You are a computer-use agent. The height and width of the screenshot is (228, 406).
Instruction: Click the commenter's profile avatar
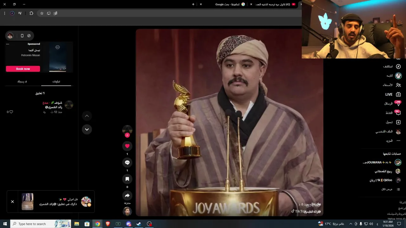[x=69, y=105]
